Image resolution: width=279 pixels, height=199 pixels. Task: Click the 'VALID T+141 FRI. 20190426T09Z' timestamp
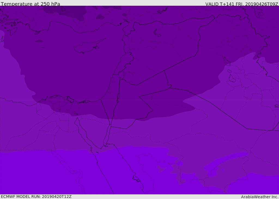pyautogui.click(x=242, y=4)
